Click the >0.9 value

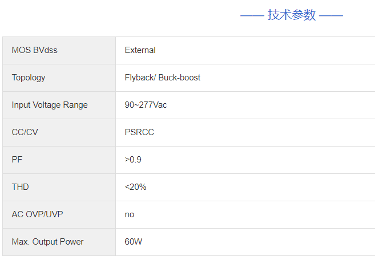(x=133, y=160)
